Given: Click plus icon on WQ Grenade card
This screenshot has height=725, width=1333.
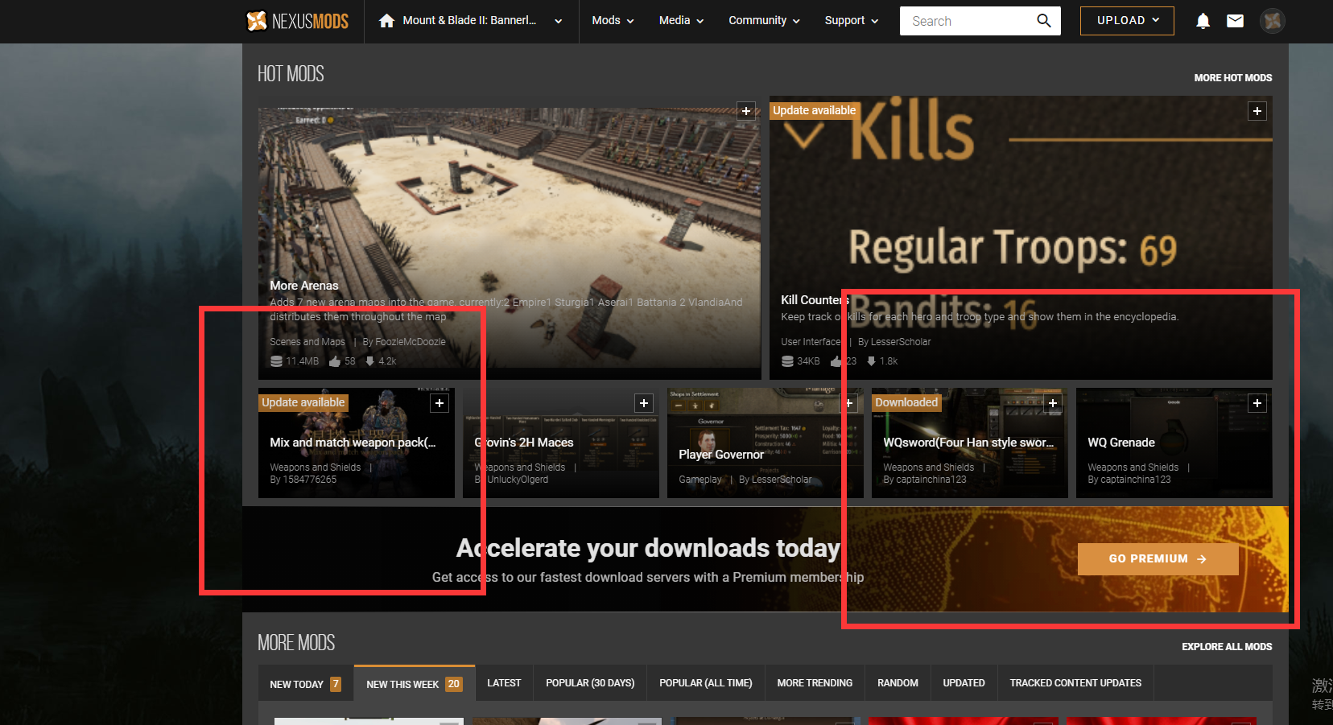Looking at the screenshot, I should 1257,403.
